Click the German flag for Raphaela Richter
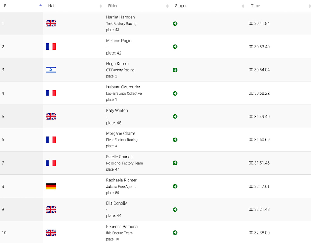 pyautogui.click(x=51, y=186)
